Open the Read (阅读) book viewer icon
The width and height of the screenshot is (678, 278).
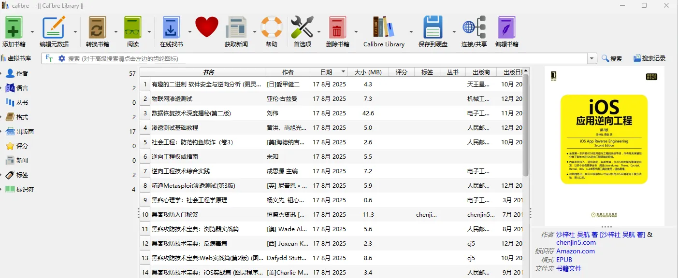[132, 28]
